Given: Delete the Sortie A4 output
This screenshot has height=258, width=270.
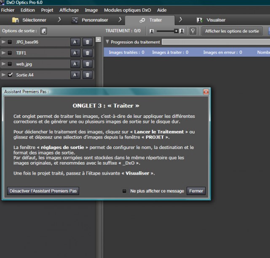Looking at the screenshot, I should [88, 75].
